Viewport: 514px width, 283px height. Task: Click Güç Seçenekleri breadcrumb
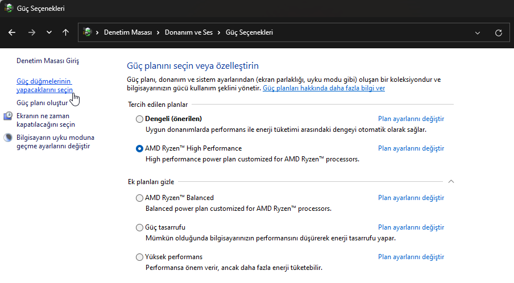(x=249, y=32)
